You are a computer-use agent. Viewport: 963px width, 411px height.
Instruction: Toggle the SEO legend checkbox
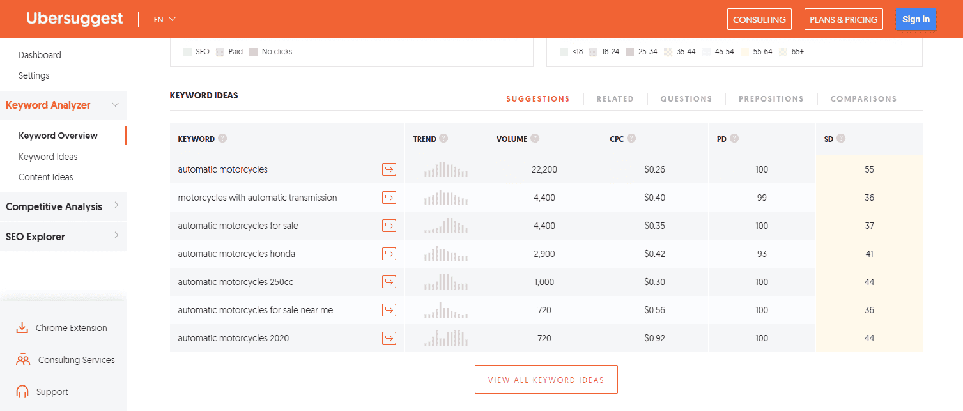point(187,51)
